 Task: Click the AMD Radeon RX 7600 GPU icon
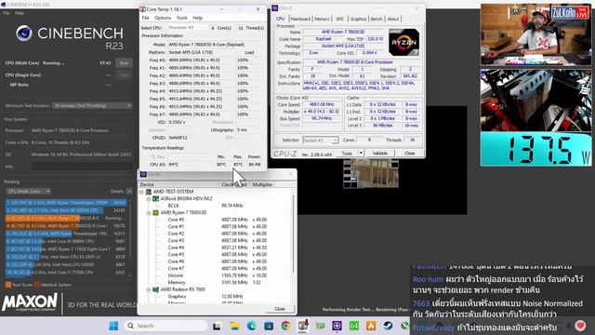(x=155, y=289)
